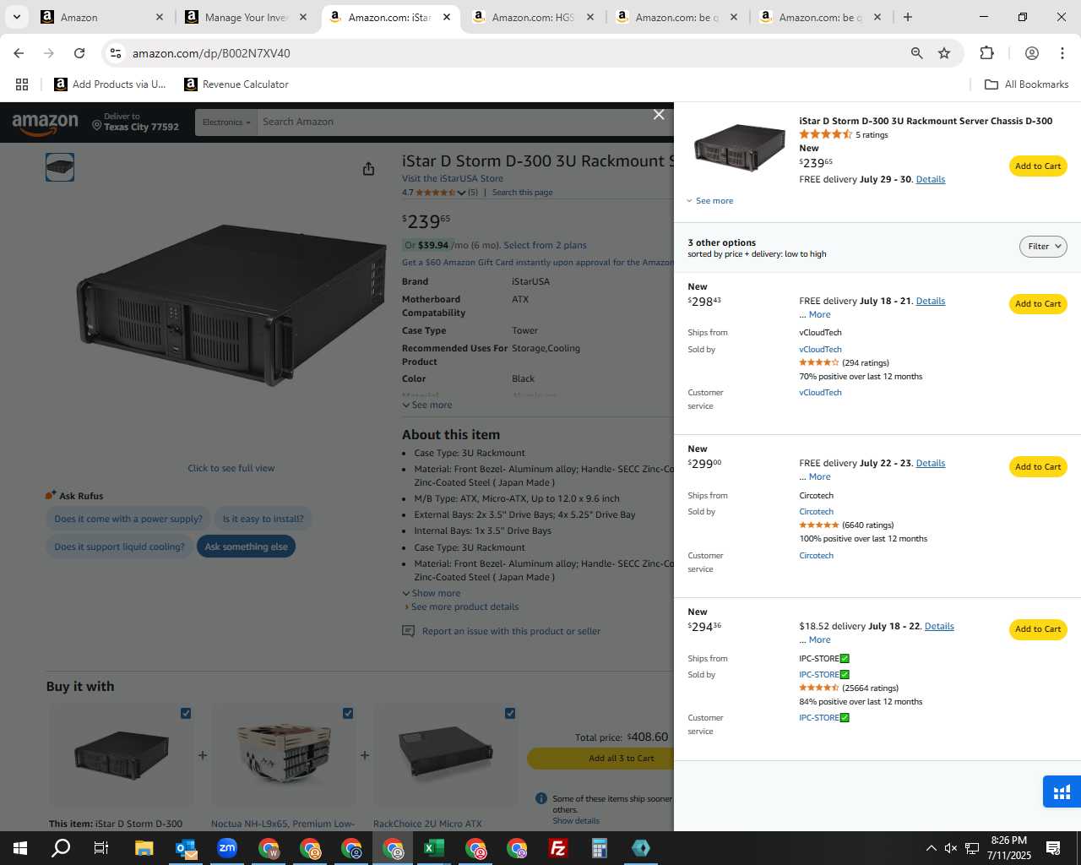Open Circotech seller link under Sold by

(817, 512)
